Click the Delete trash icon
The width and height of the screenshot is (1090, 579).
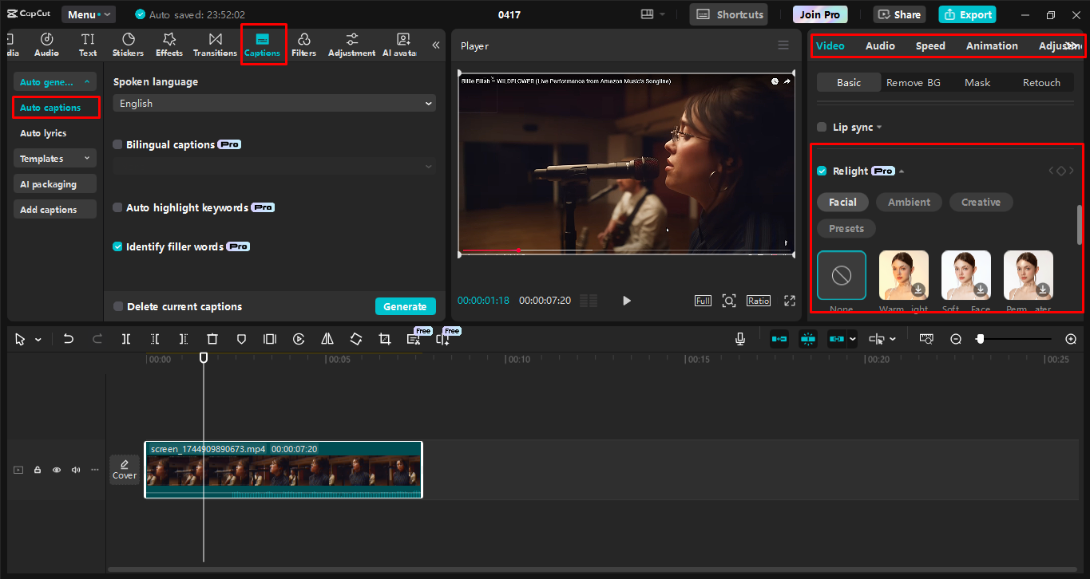click(212, 339)
